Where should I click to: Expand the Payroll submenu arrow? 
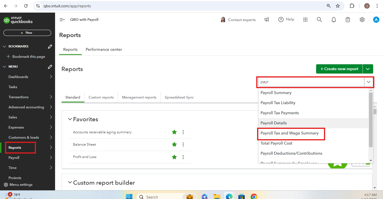click(x=51, y=157)
